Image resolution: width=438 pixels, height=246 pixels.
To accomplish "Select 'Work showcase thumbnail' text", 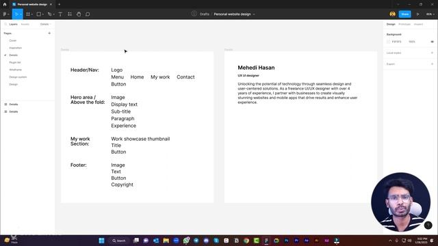I will tap(140, 139).
